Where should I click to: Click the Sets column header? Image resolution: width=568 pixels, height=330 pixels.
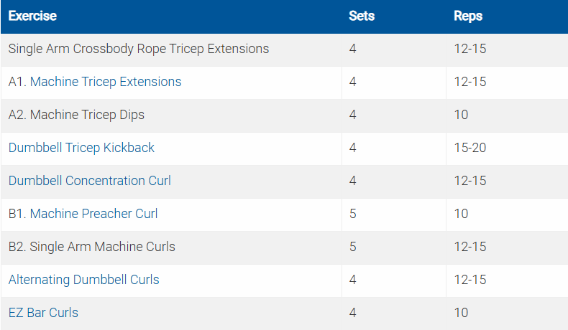tap(362, 16)
